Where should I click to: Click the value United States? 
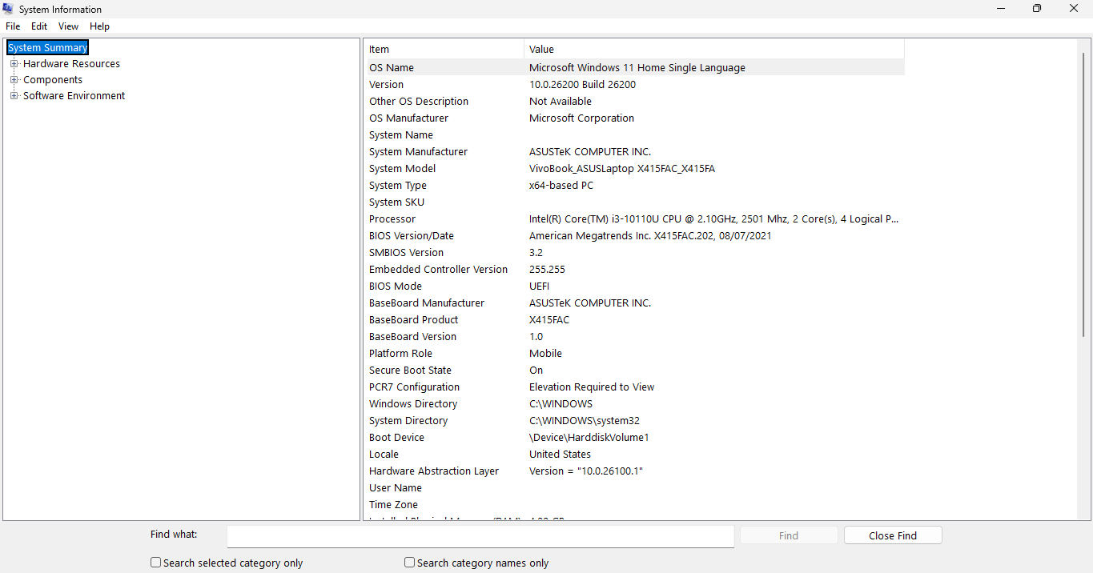560,455
